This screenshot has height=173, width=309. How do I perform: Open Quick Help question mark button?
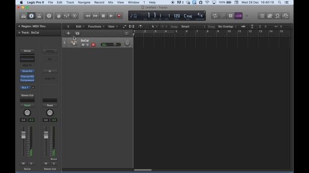[49, 16]
